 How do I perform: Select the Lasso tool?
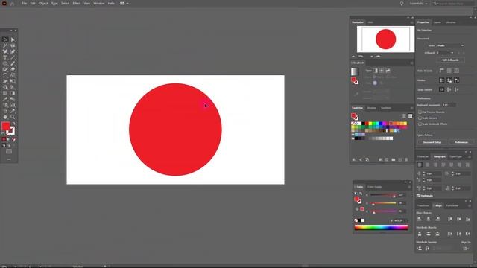tap(13, 45)
